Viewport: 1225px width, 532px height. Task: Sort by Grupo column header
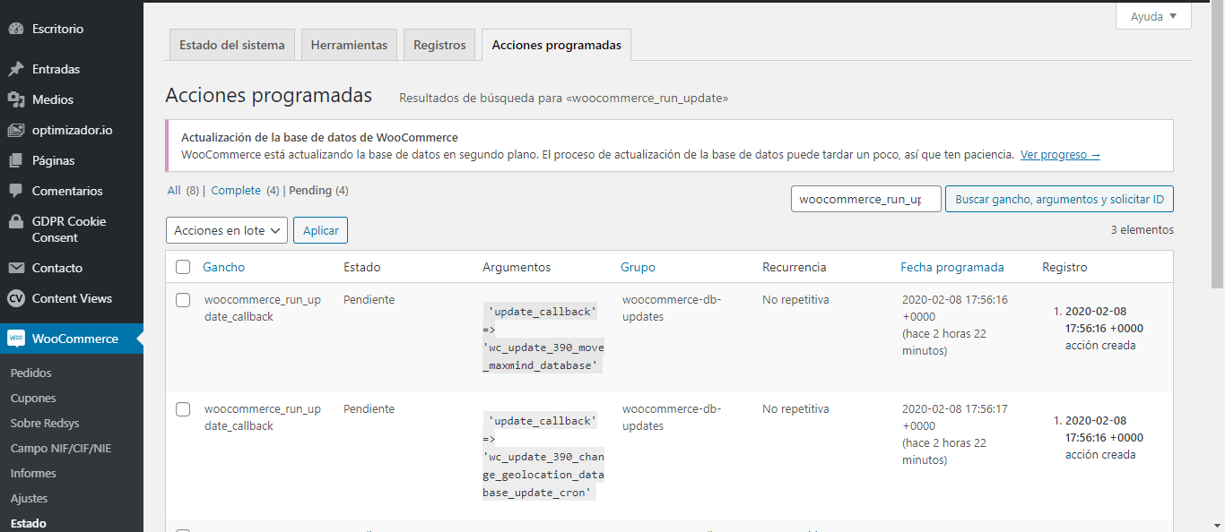coord(638,267)
